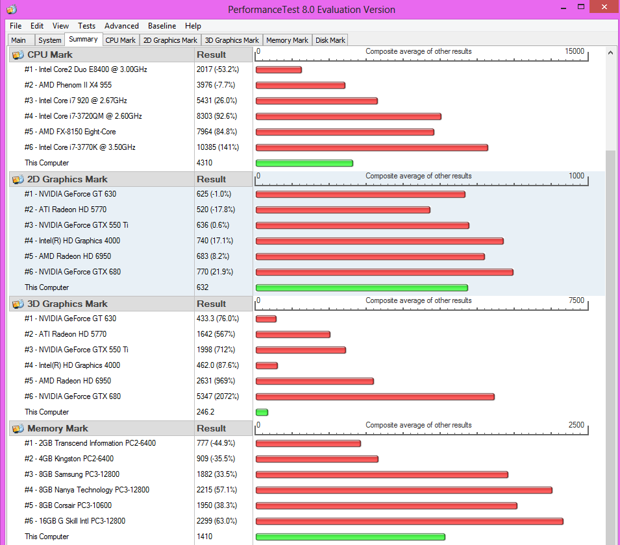Switch to the CPU Mark tab
Image resolution: width=620 pixels, height=545 pixels.
point(121,40)
